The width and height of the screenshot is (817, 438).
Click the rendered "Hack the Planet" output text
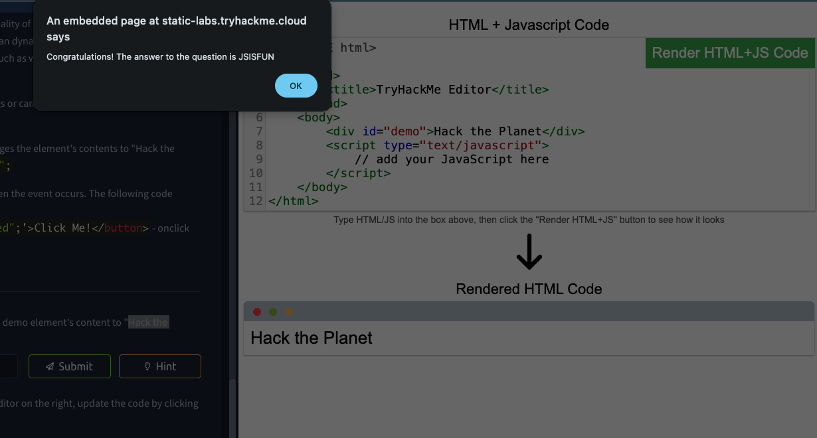click(312, 338)
